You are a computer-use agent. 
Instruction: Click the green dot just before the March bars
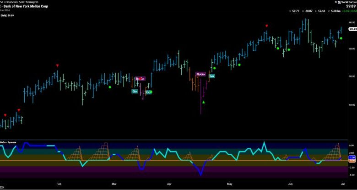click(x=110, y=87)
